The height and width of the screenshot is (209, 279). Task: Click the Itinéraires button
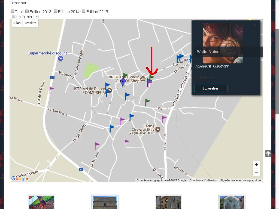pos(211,88)
